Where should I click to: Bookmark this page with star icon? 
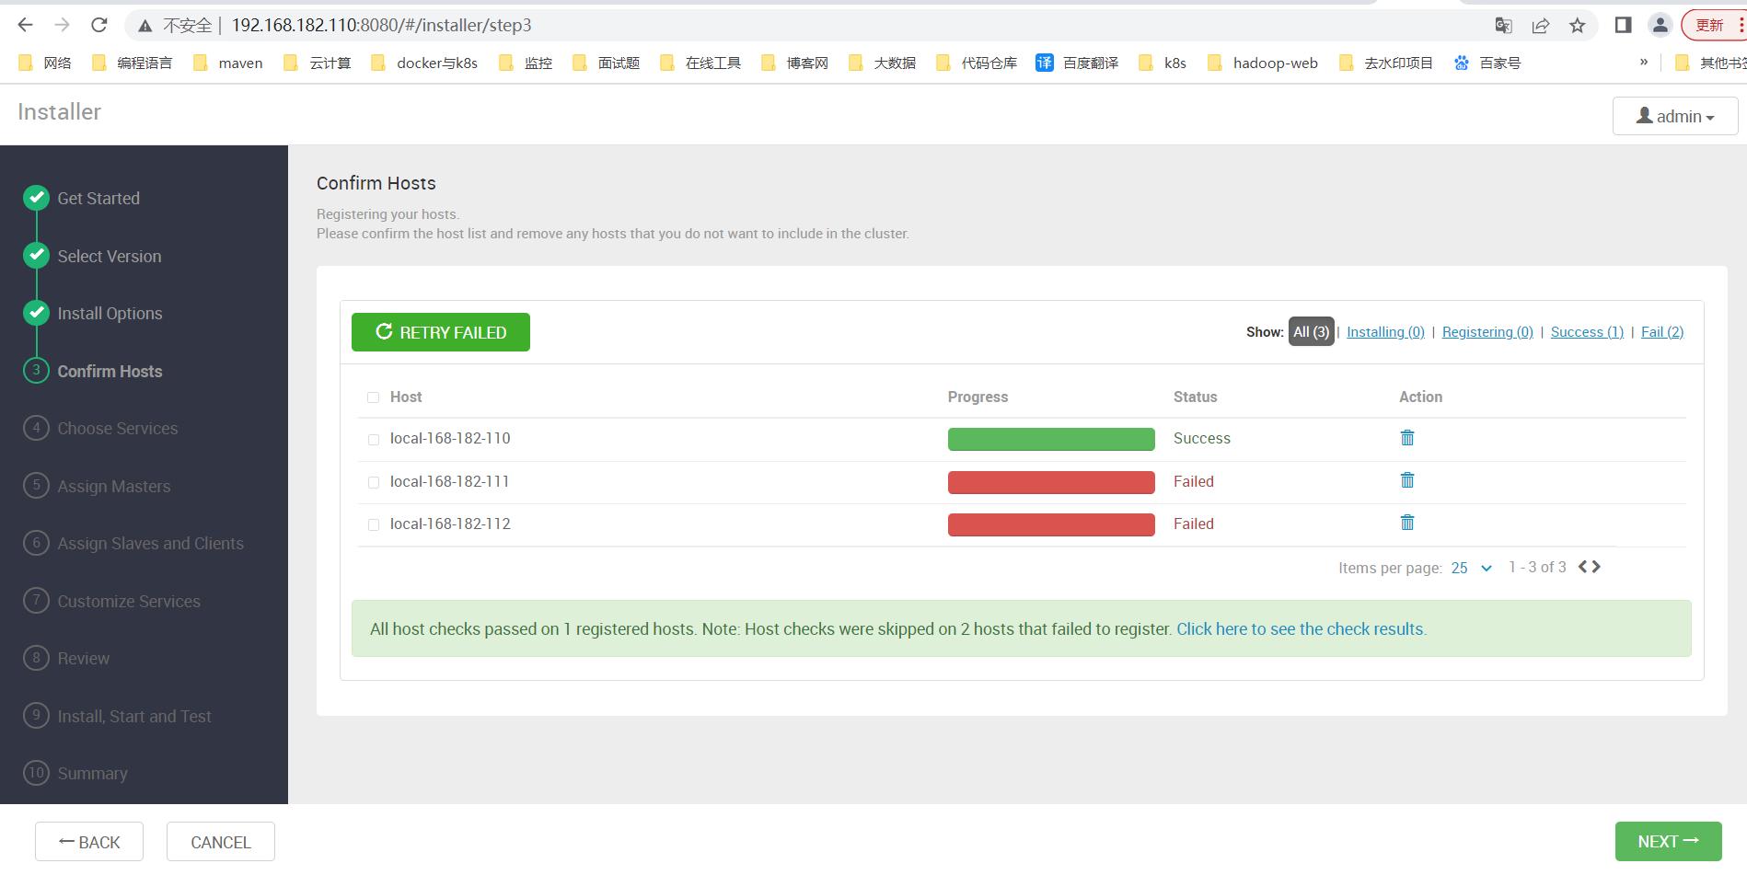1577,26
